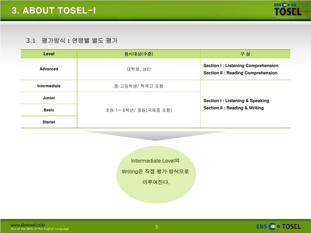The width and height of the screenshot is (311, 233).
Task: Select the 'Intermediate' level cell
Action: click(49, 86)
